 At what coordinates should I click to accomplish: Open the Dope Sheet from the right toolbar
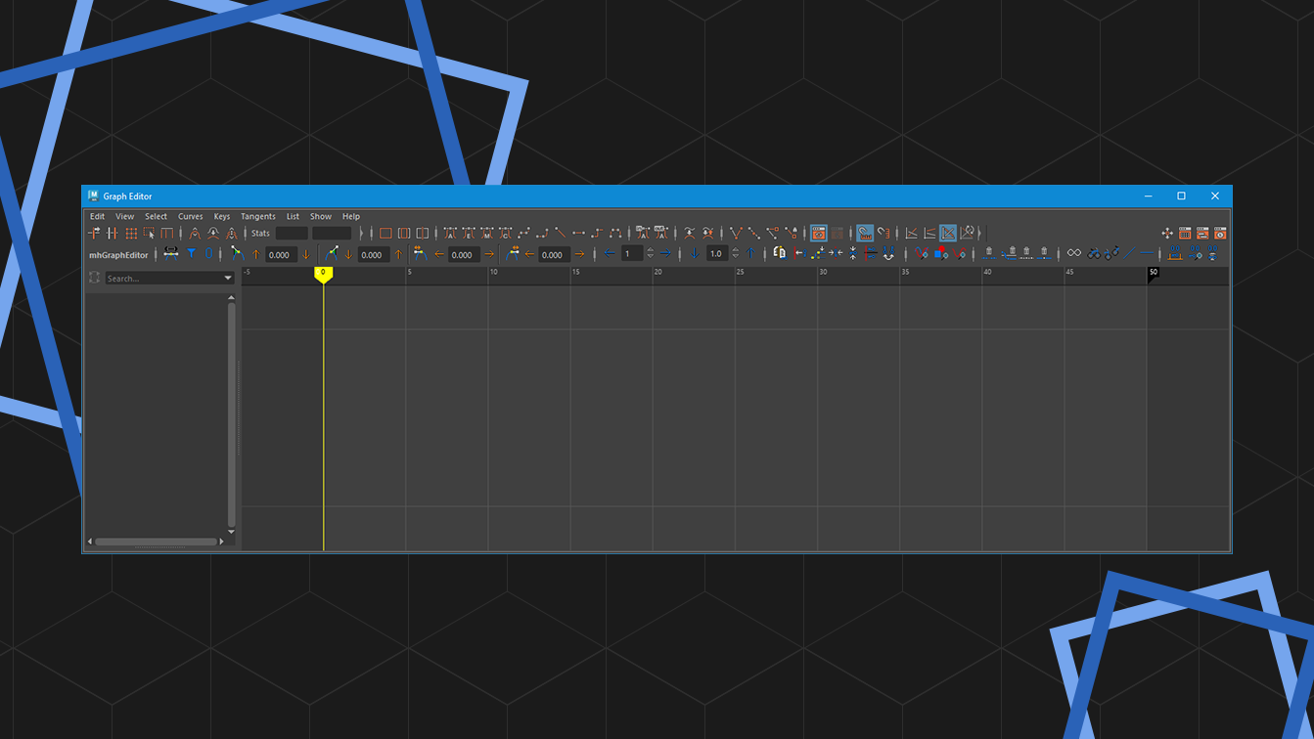1201,233
